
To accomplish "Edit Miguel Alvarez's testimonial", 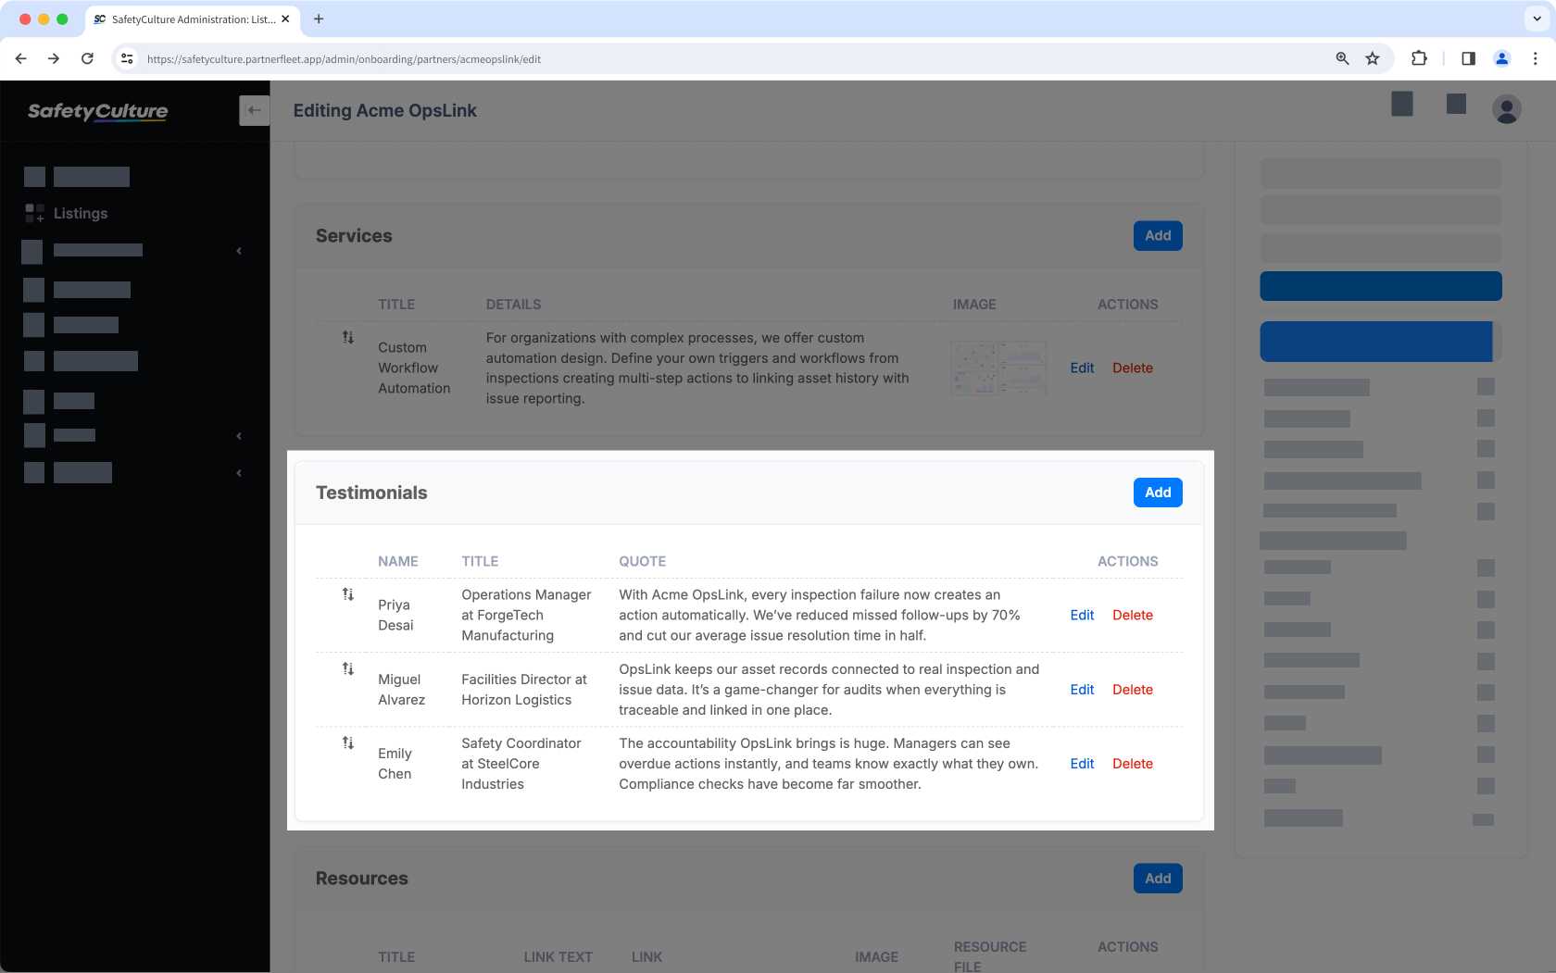I will coord(1082,690).
